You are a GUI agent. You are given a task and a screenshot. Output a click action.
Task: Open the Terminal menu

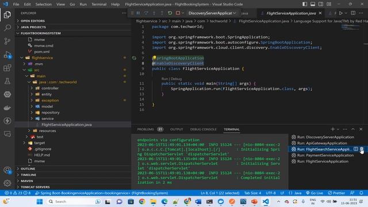point(99,4)
